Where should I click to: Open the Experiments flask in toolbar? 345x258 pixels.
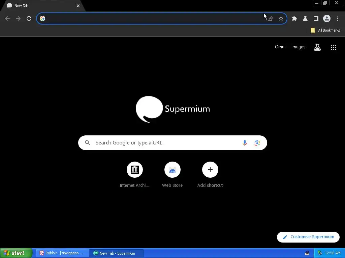click(305, 19)
